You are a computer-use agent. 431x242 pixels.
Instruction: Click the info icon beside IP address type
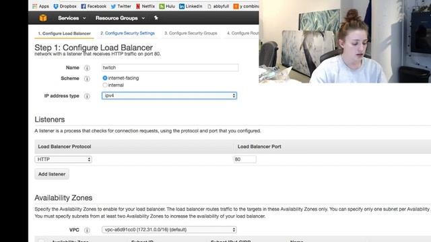[87, 96]
